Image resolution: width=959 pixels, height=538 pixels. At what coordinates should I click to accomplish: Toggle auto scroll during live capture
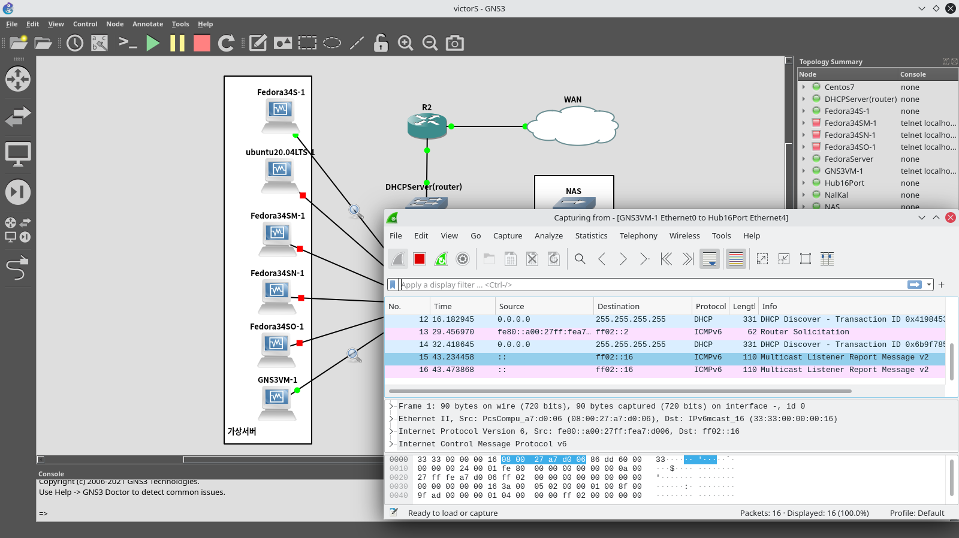(x=710, y=259)
